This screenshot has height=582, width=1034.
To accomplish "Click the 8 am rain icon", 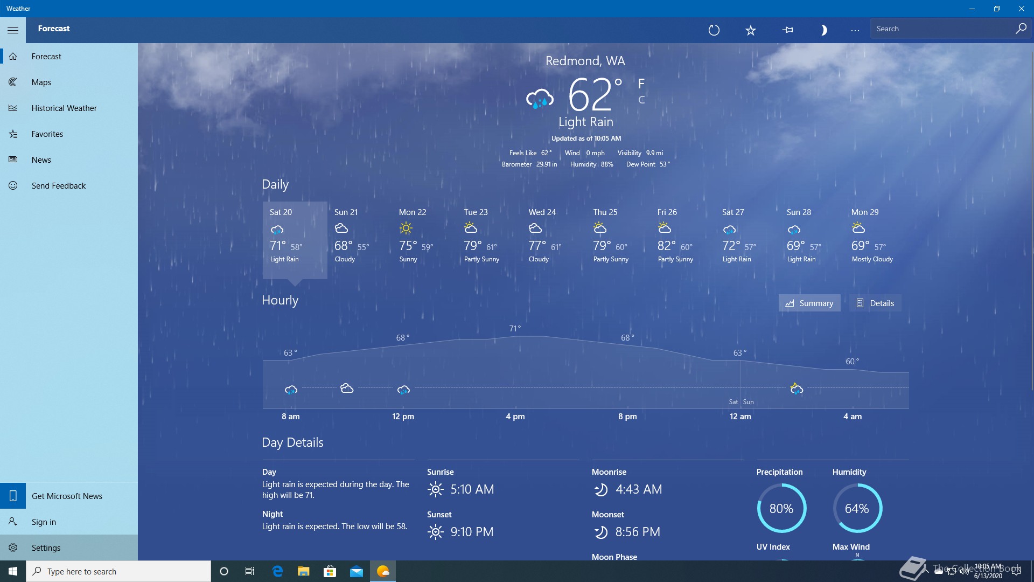I will (x=291, y=389).
